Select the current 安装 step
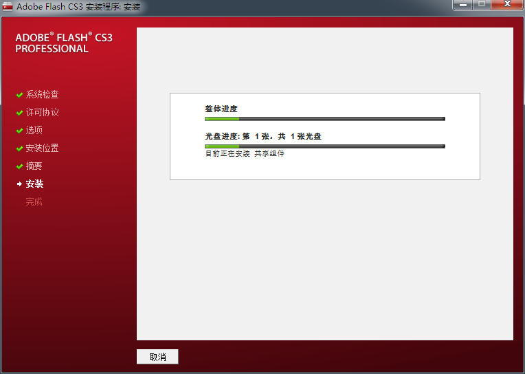Viewport: 525px width, 374px height. tap(34, 184)
